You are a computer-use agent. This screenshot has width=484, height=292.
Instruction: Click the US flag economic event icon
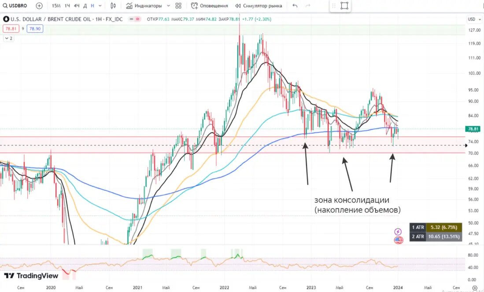pyautogui.click(x=399, y=240)
